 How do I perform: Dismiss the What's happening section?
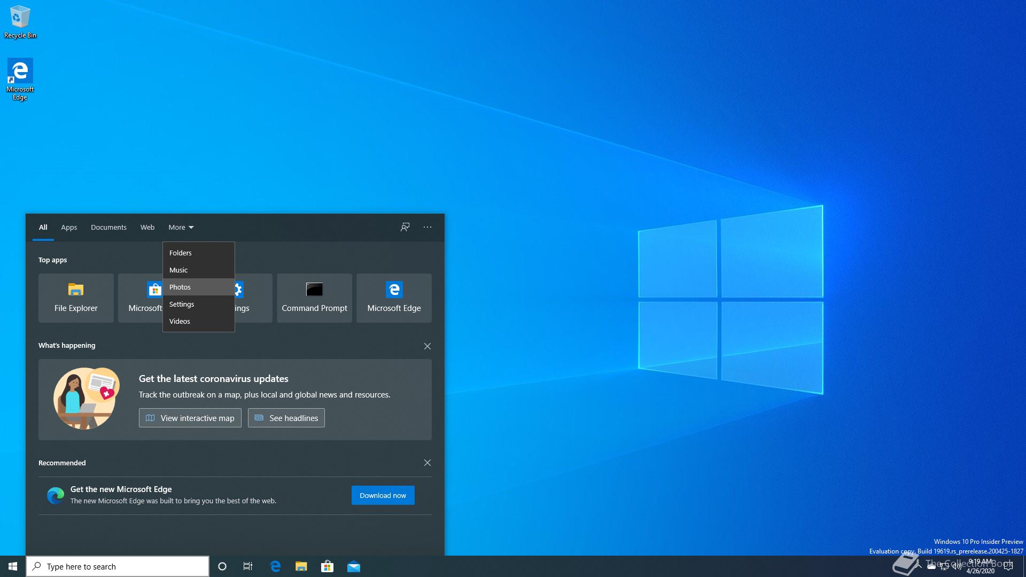pos(428,346)
